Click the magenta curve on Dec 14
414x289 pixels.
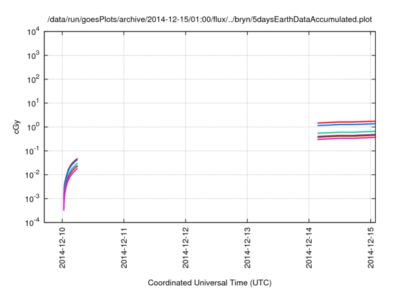pos(346,139)
